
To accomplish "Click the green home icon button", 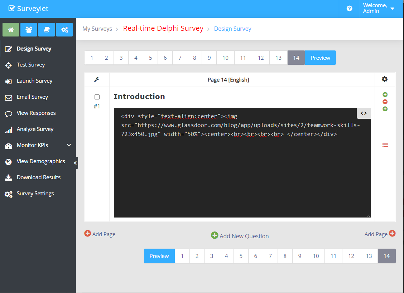I will 11,30.
